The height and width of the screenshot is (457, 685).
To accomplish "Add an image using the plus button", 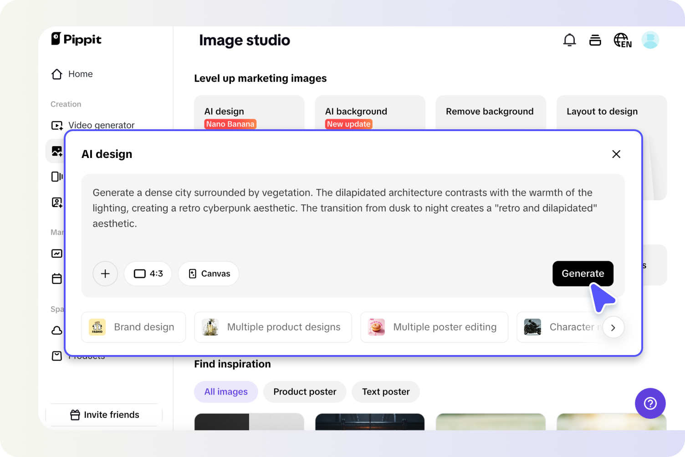I will pyautogui.click(x=105, y=274).
